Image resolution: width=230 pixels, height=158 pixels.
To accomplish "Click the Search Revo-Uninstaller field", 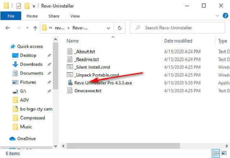I will point(177,28).
